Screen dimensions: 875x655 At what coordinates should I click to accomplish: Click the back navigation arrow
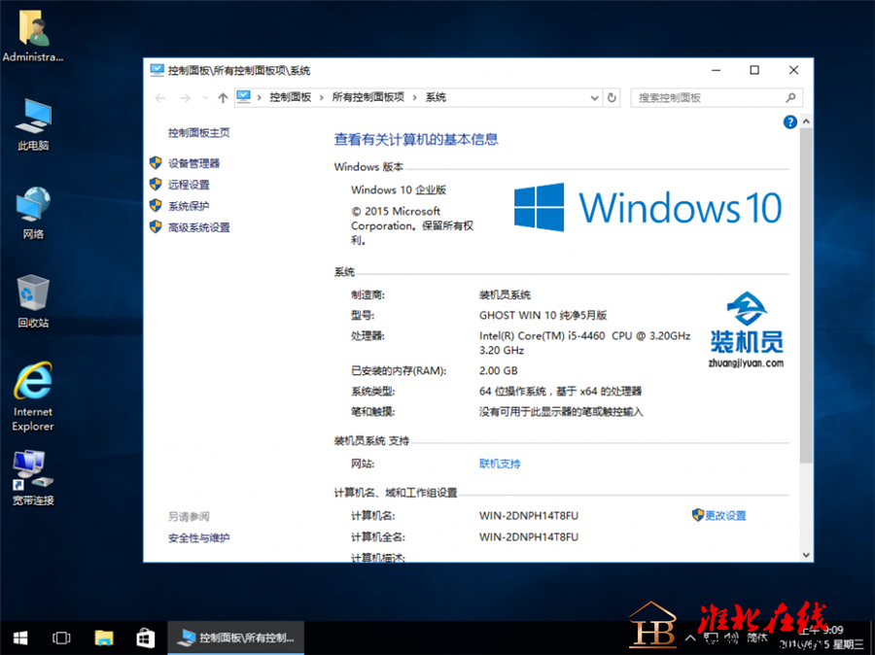point(160,98)
